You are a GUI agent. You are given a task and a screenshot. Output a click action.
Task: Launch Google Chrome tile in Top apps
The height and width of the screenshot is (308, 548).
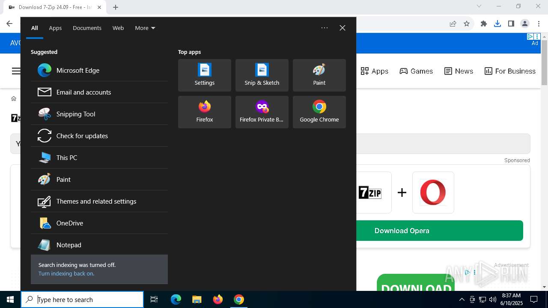pyautogui.click(x=319, y=112)
